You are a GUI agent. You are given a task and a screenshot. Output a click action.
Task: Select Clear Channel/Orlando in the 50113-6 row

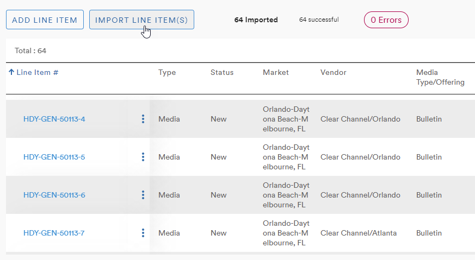pyautogui.click(x=360, y=195)
